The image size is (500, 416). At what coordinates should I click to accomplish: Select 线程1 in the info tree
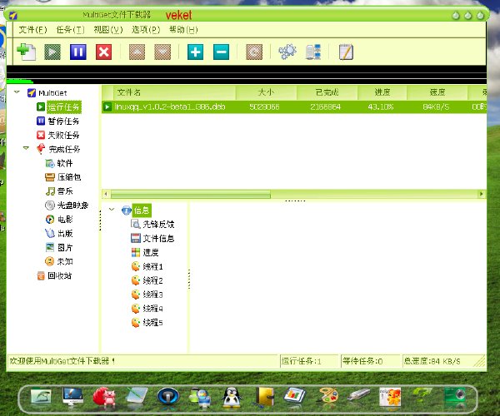(x=152, y=266)
